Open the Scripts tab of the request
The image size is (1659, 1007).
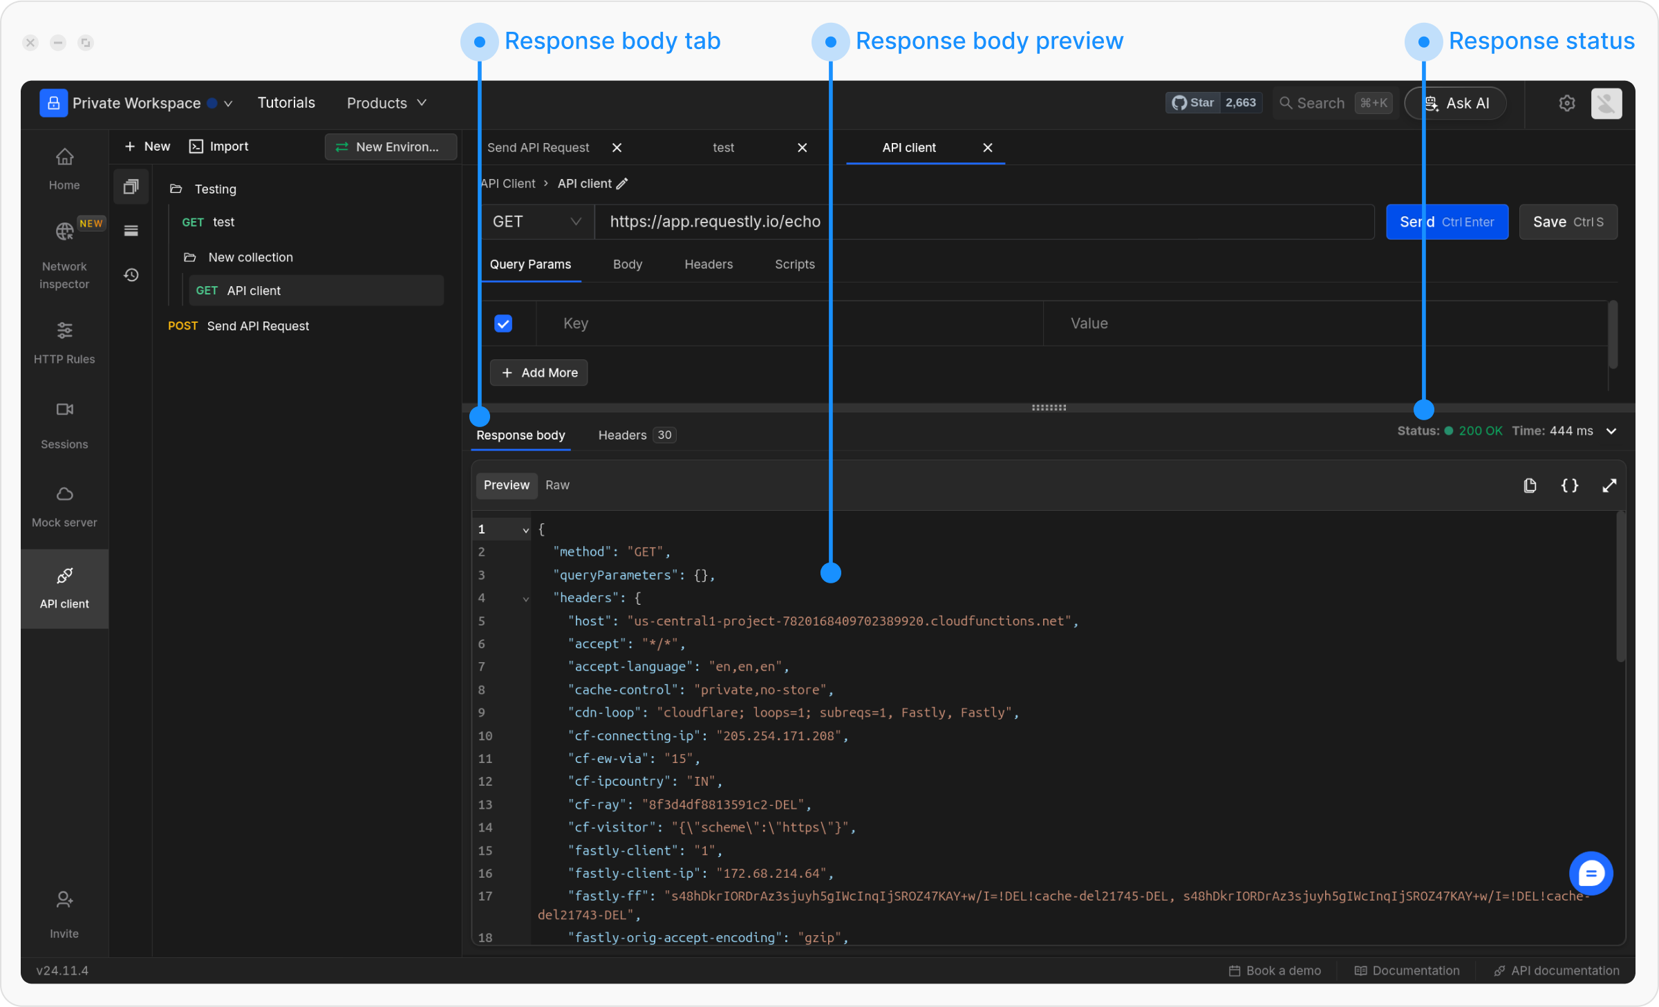coord(794,264)
